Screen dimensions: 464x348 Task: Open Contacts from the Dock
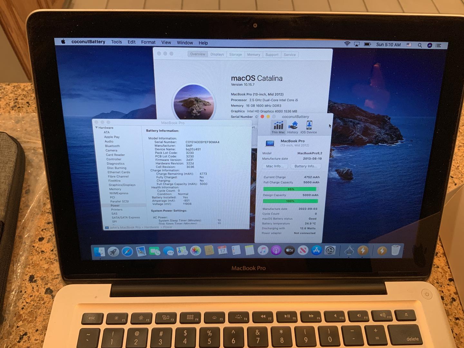tap(209, 250)
